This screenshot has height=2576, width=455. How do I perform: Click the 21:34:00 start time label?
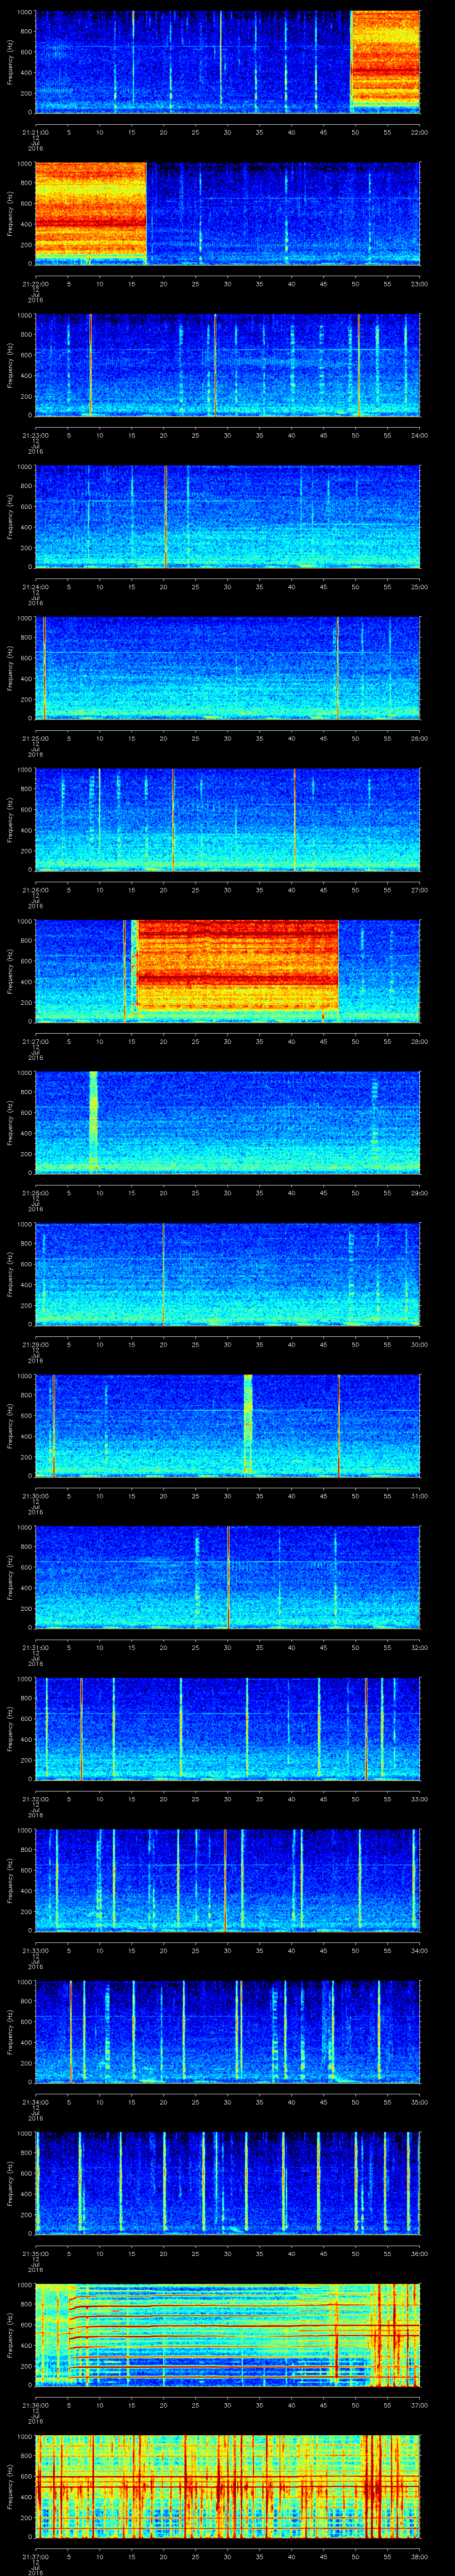tap(35, 2101)
